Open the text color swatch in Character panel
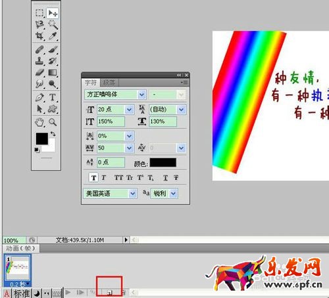The height and width of the screenshot is (298, 329). tap(163, 163)
